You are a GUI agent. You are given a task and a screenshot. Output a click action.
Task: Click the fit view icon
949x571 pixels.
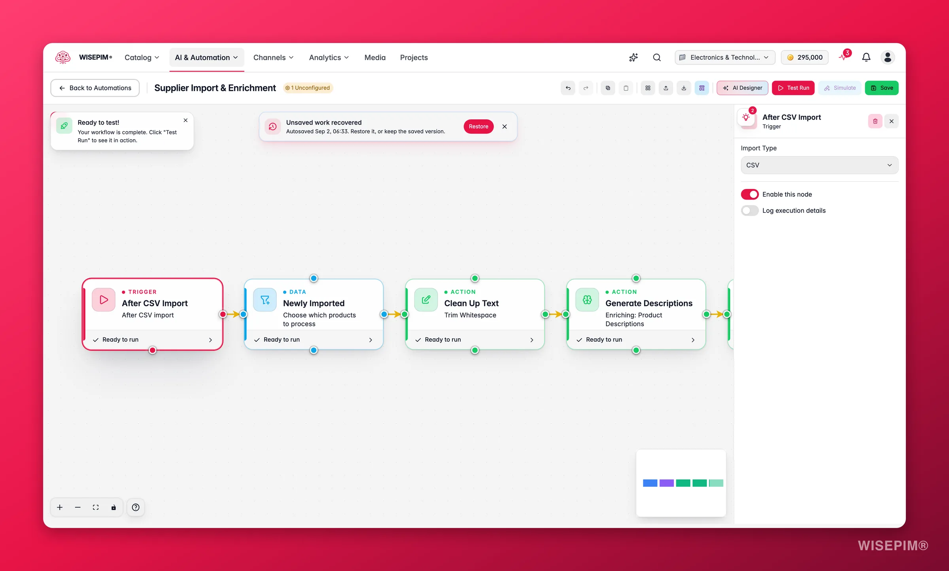[x=96, y=507]
